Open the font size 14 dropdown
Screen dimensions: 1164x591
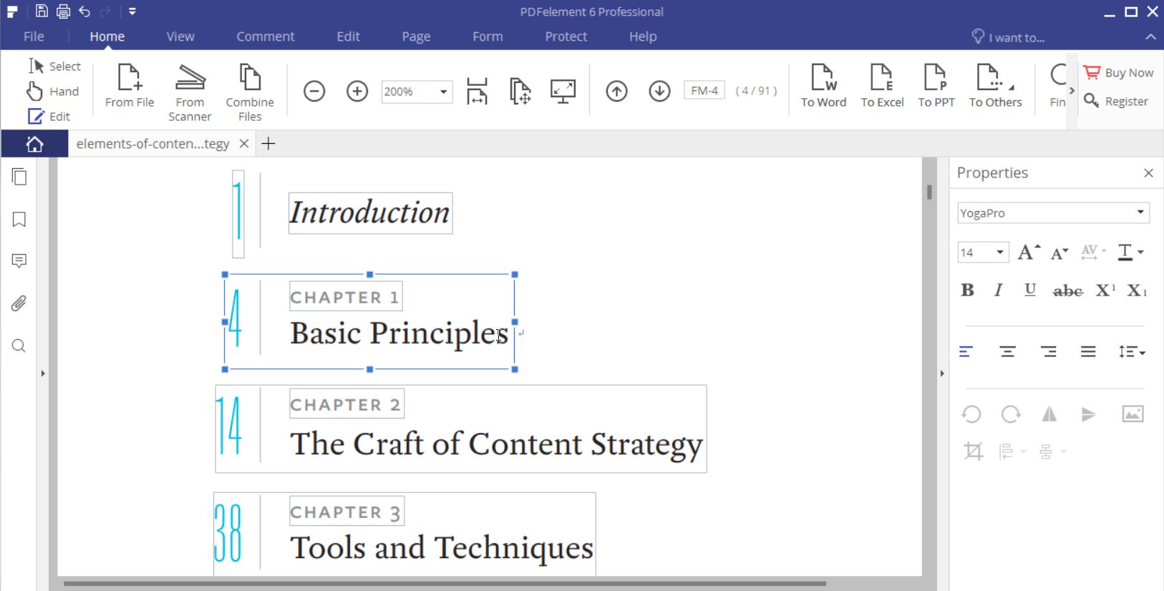pyautogui.click(x=999, y=253)
